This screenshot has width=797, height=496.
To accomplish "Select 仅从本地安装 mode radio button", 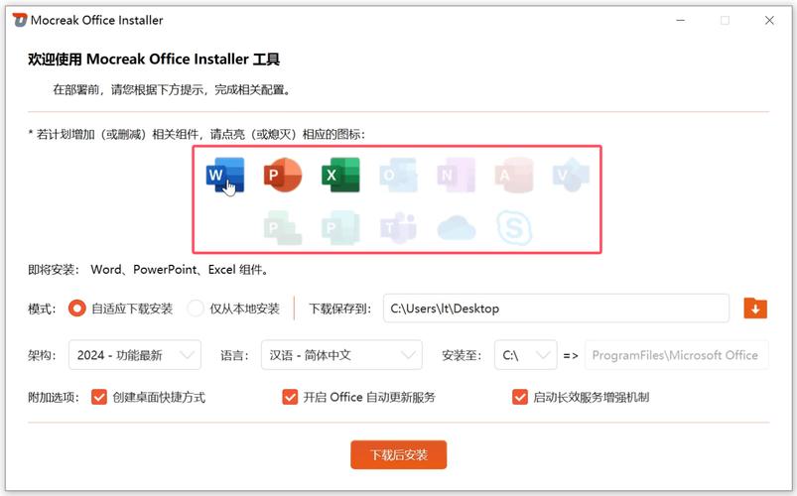I will click(x=196, y=309).
